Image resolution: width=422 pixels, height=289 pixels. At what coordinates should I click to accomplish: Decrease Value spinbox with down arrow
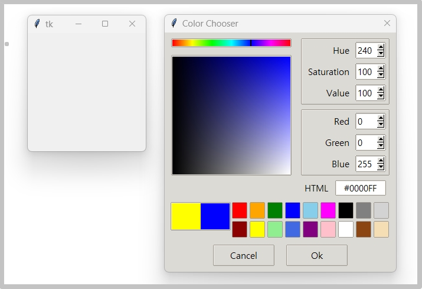click(x=381, y=96)
